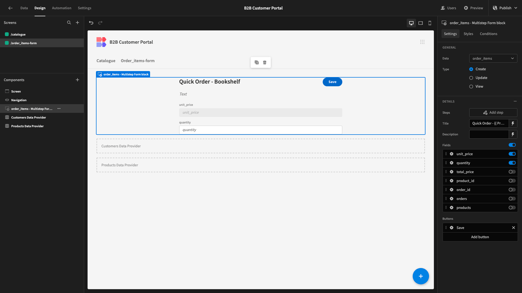
Task: Open the Data tab
Action: tap(24, 8)
